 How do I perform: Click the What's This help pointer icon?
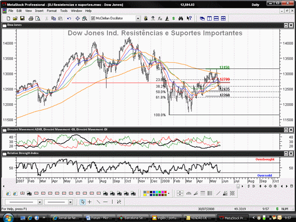click(x=189, y=19)
